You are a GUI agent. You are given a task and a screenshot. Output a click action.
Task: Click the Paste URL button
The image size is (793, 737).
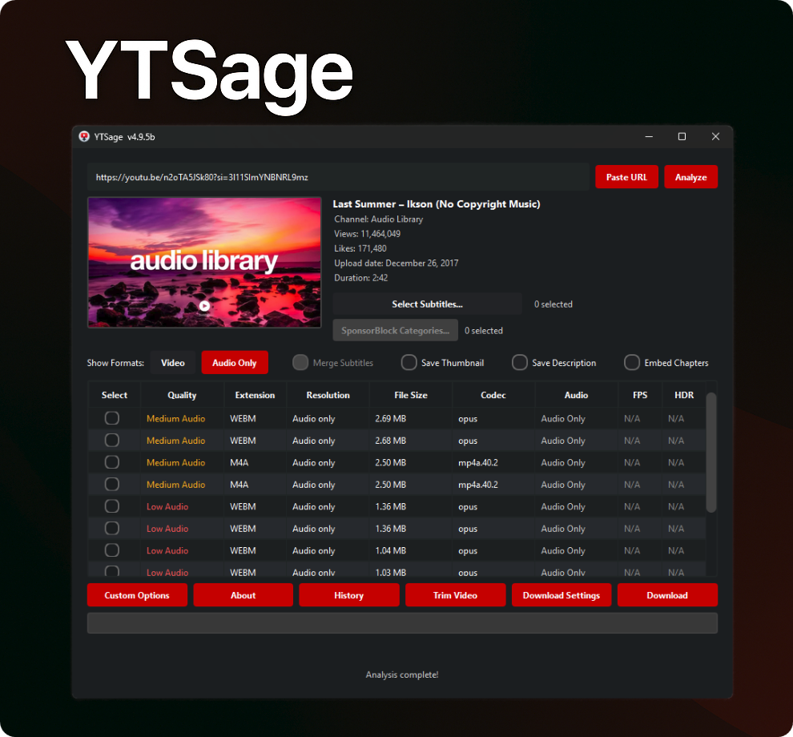click(x=626, y=177)
